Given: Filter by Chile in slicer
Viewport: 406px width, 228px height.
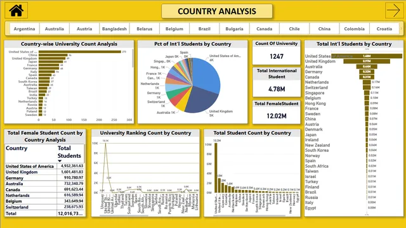Looking at the screenshot, I should pyautogui.click(x=294, y=28).
